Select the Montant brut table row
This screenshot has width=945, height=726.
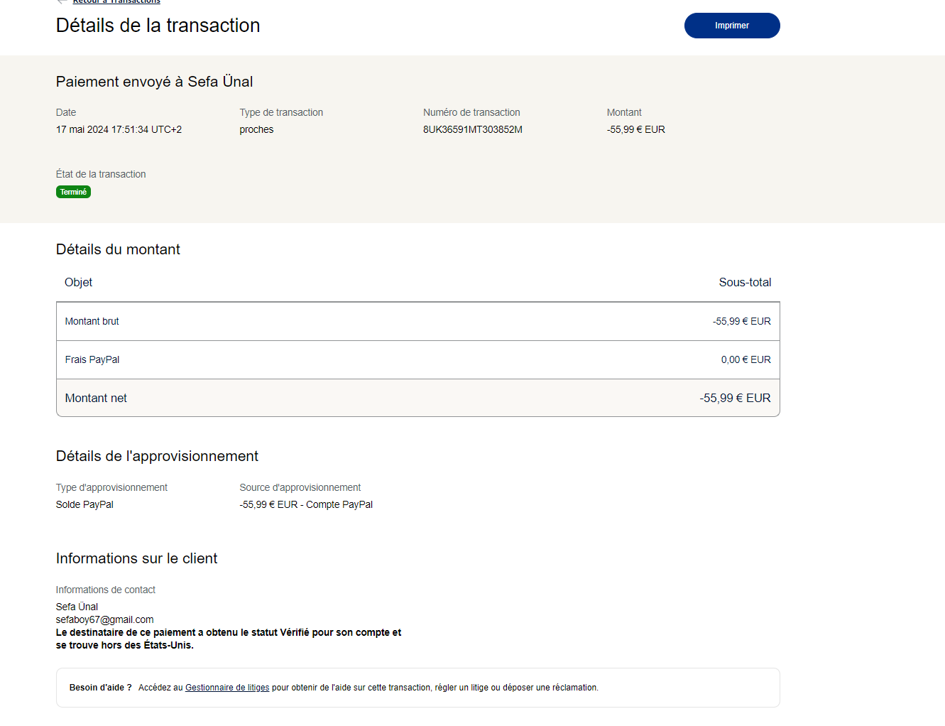click(417, 321)
